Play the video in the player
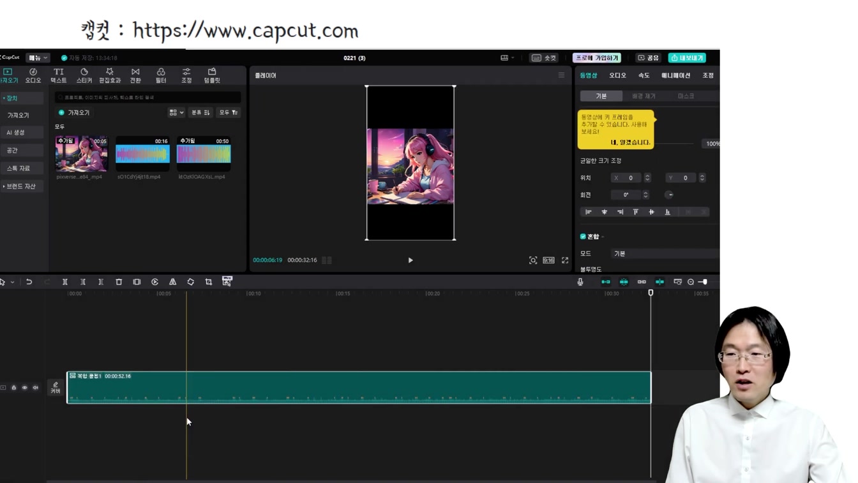This screenshot has width=858, height=483. pos(410,260)
